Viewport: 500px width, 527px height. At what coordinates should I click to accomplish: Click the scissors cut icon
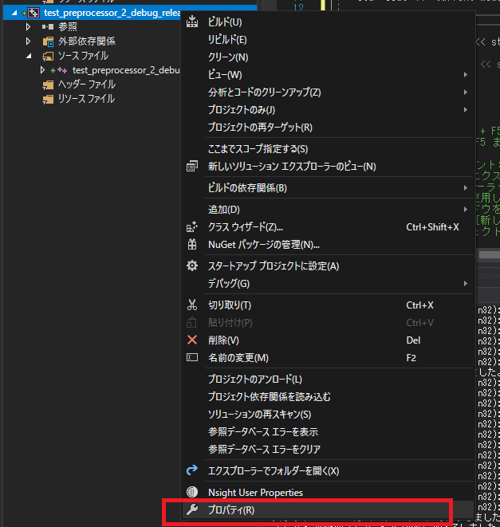click(192, 305)
